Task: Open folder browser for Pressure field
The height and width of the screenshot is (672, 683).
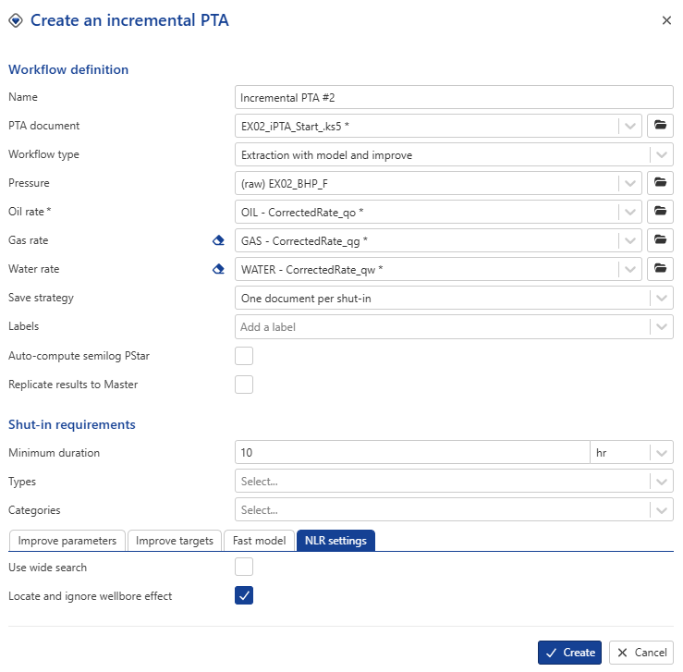Action: point(660,183)
